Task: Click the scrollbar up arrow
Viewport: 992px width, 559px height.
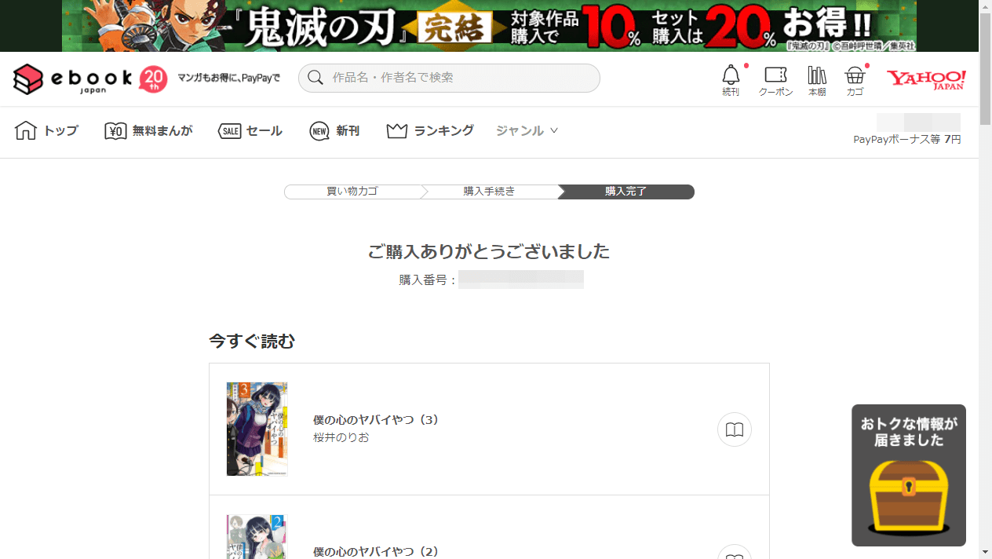Action: pos(986,6)
